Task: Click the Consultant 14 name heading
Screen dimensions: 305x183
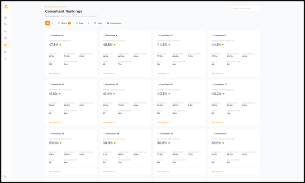Action: 57,35
